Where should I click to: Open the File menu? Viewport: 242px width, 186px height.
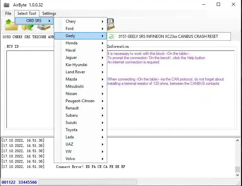coord(8,13)
